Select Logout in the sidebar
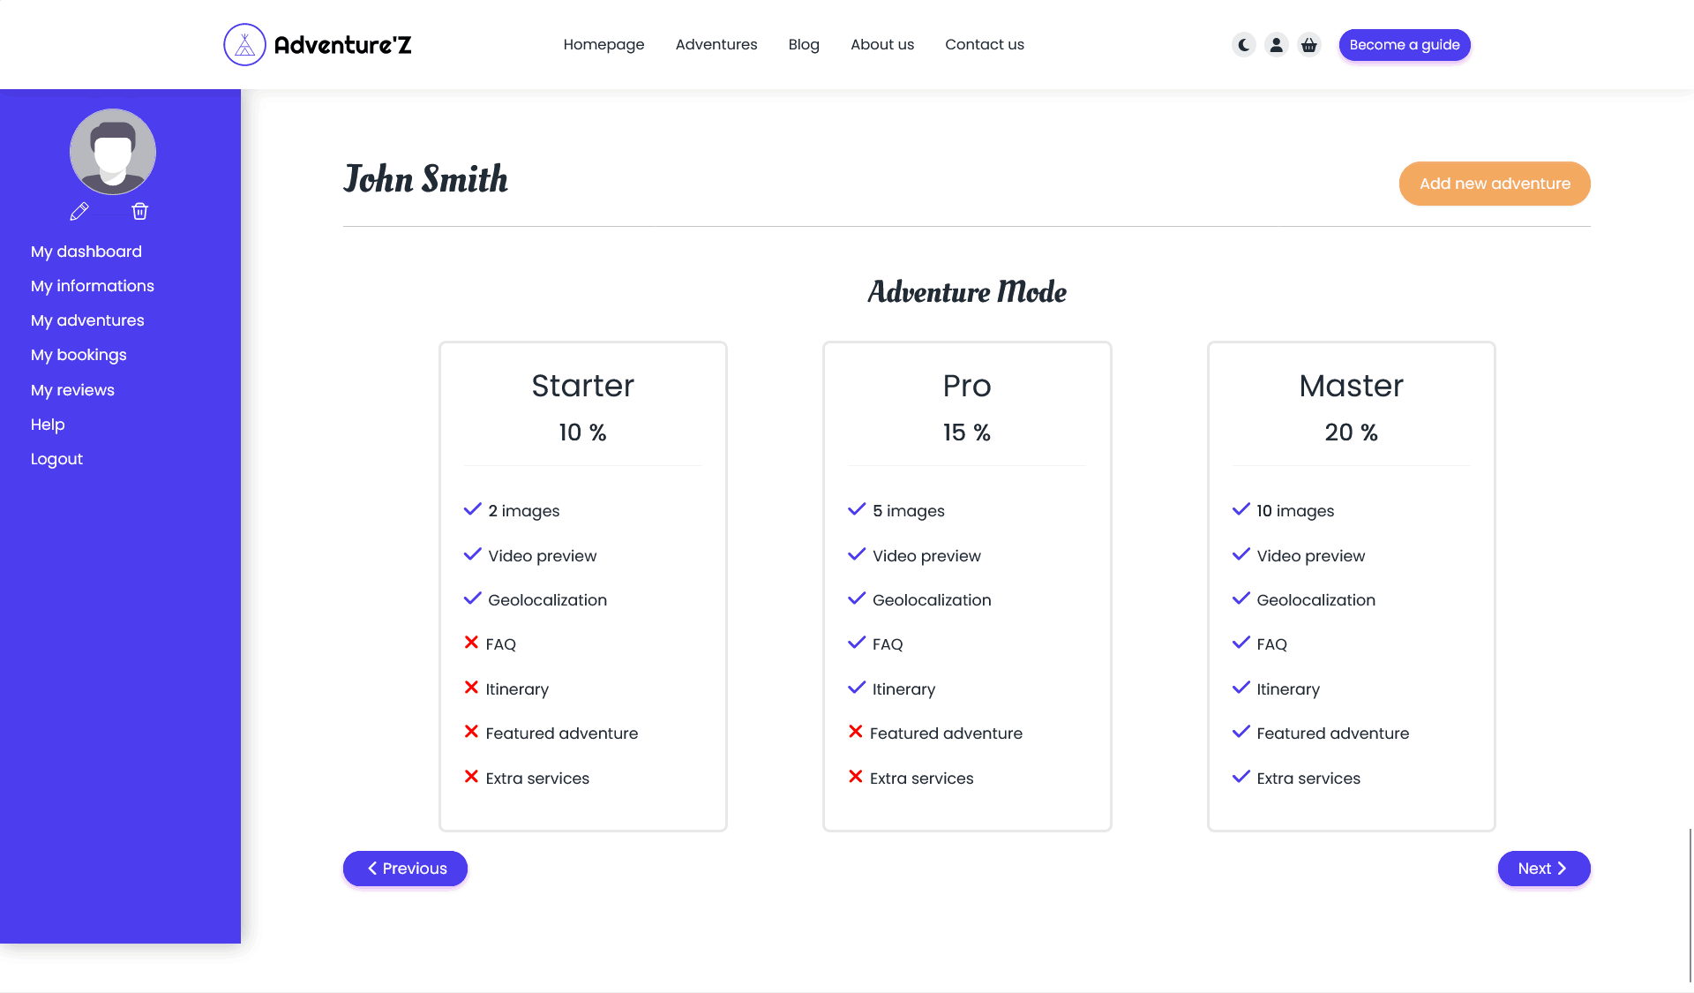The width and height of the screenshot is (1694, 993). click(56, 459)
